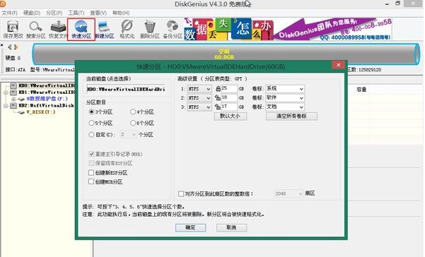Image resolution: width=425 pixels, height=257 pixels.
Task: Enable the 创建MSR分区 checkbox
Action: pos(91,181)
